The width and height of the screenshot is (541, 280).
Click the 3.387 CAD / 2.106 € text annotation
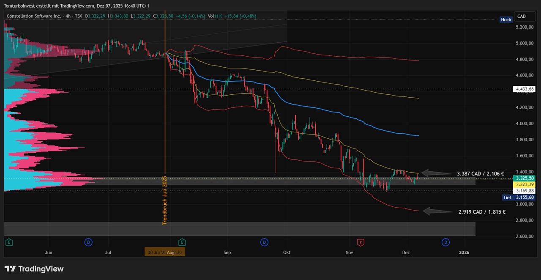[x=480, y=173]
